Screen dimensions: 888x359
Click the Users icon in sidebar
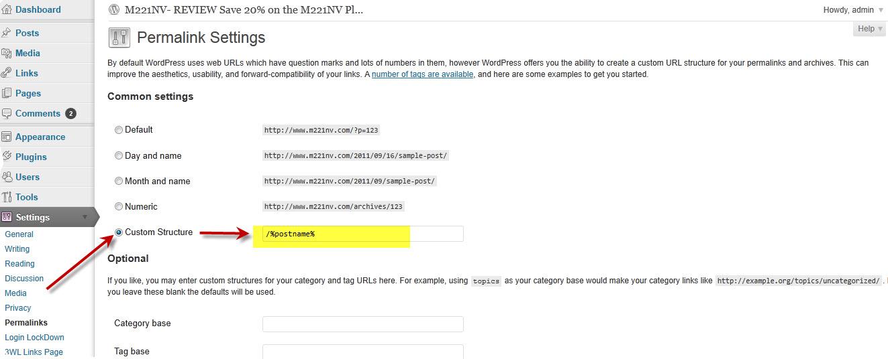(x=7, y=177)
